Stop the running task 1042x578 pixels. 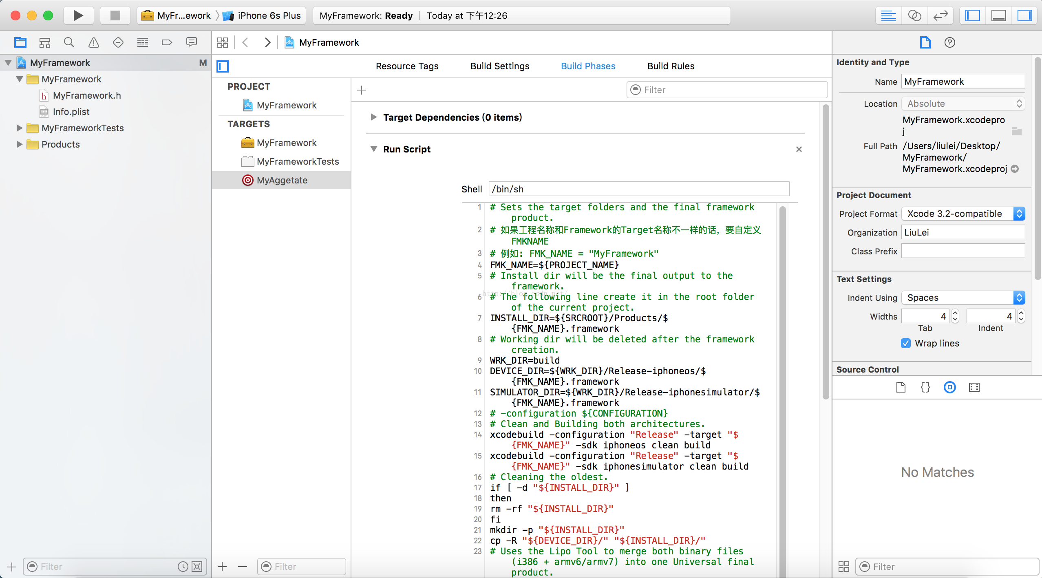[115, 15]
